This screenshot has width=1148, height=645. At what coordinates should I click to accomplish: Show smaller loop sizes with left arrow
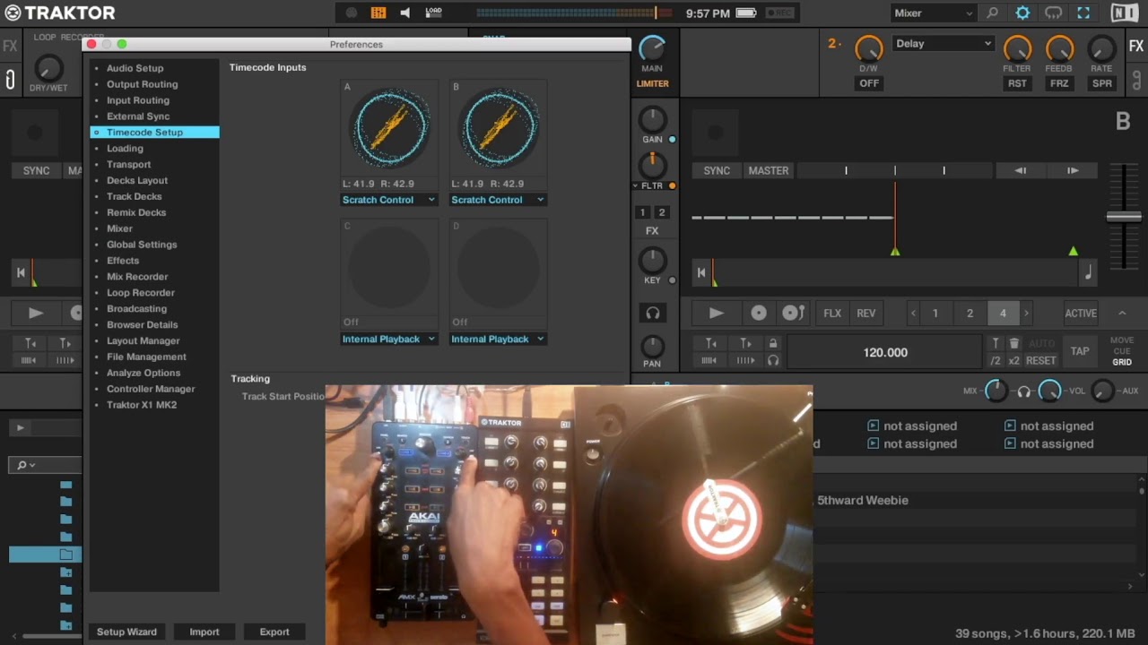click(x=913, y=313)
